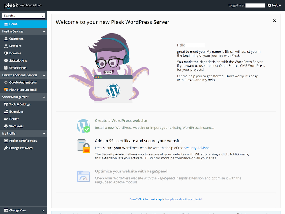Open Profile & Preferences

23,141
